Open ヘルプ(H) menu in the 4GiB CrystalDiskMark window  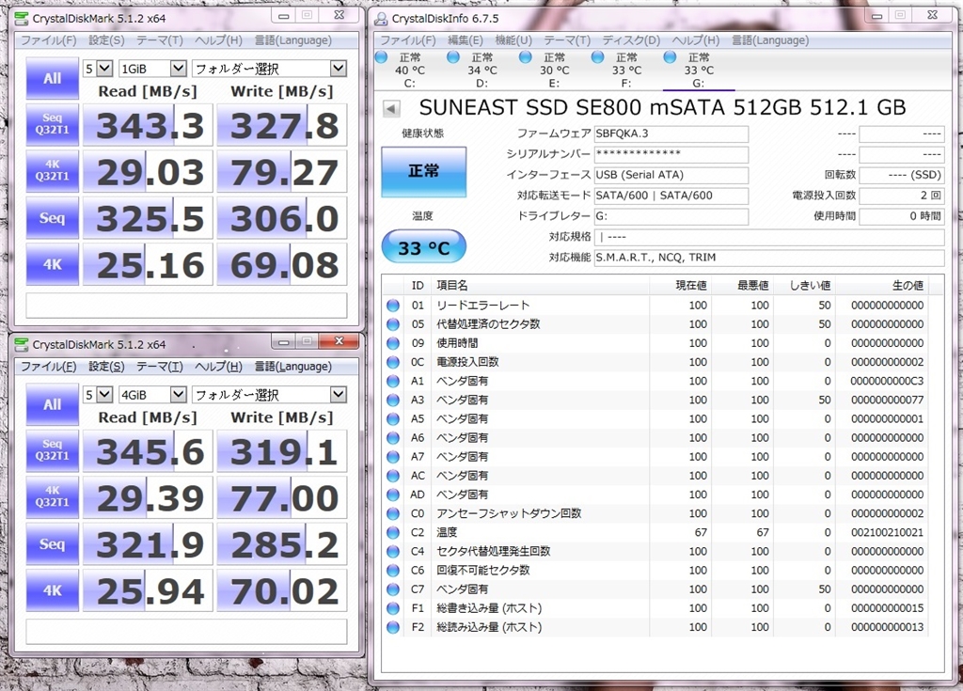click(x=218, y=367)
